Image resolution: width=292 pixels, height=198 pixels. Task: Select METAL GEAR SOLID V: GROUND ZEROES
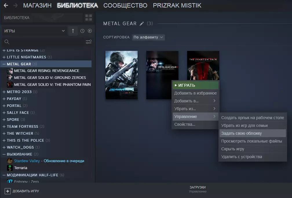(x=50, y=78)
